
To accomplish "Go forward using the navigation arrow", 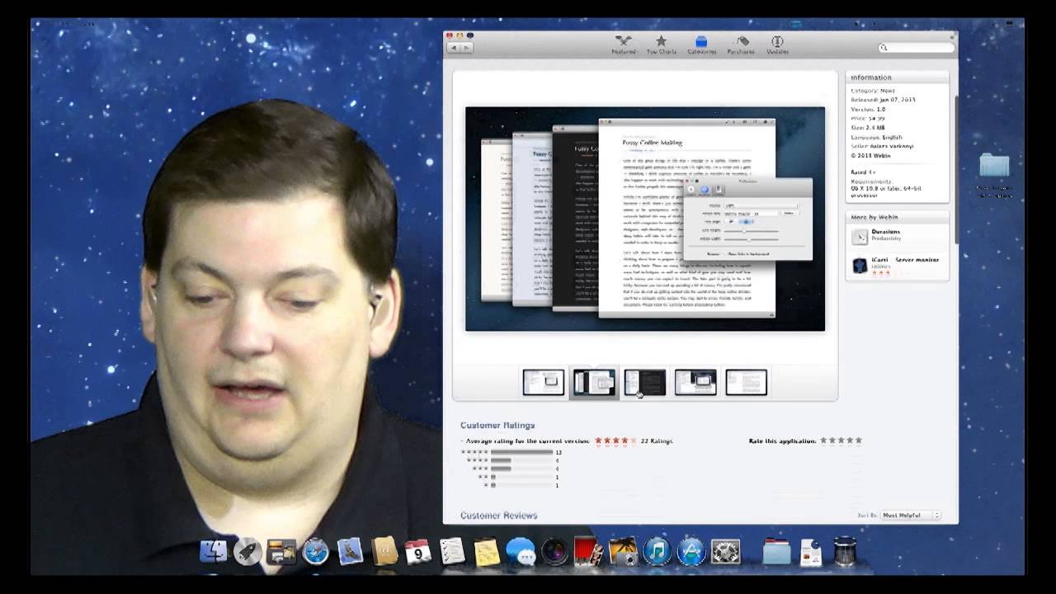I will pyautogui.click(x=466, y=47).
